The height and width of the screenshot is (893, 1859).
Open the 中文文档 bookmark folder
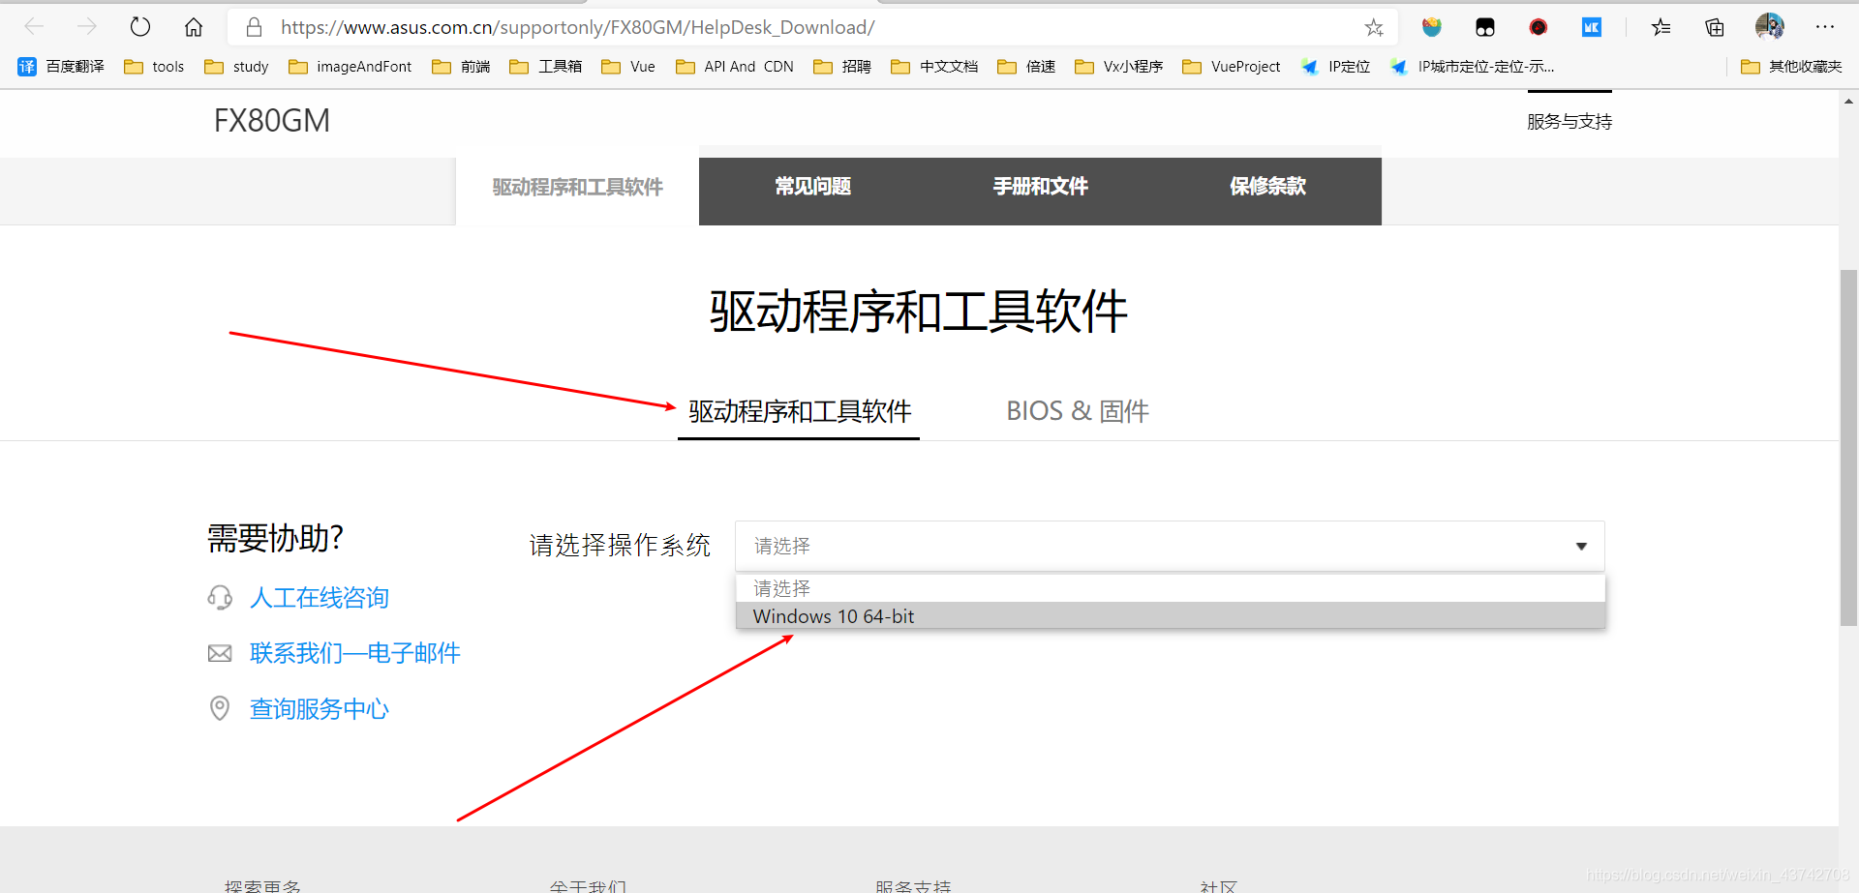click(x=934, y=67)
